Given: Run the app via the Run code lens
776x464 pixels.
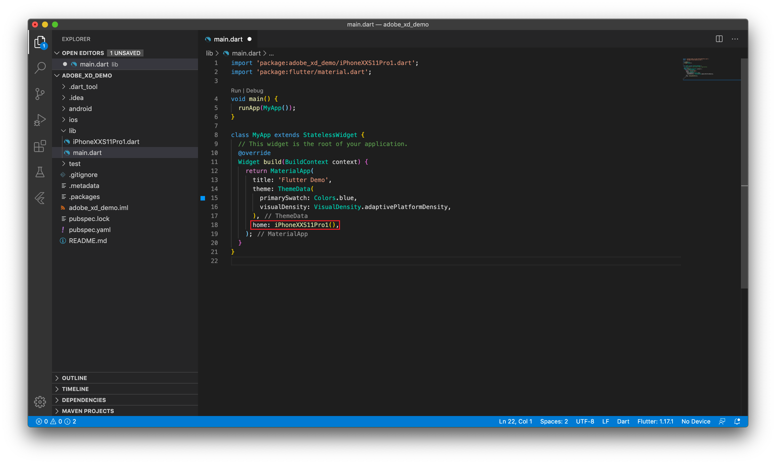Looking at the screenshot, I should pyautogui.click(x=236, y=90).
